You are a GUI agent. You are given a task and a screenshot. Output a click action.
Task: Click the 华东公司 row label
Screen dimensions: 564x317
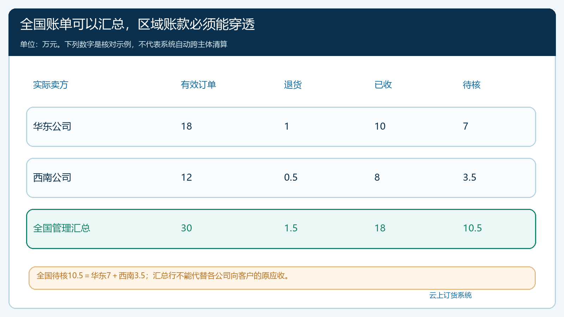coord(52,126)
